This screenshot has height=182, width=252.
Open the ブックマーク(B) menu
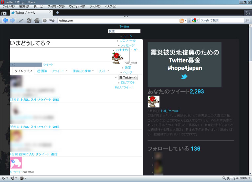tap(56, 7)
